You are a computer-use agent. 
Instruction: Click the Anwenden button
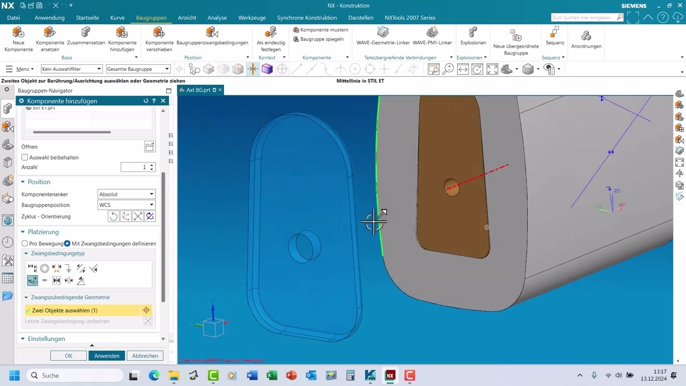(107, 356)
